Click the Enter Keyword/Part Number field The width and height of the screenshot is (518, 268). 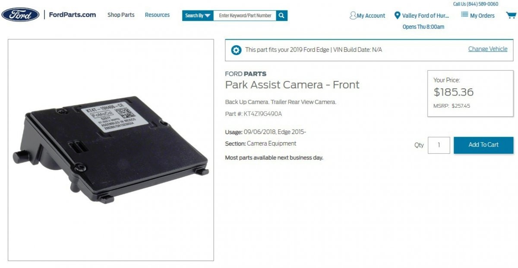pyautogui.click(x=245, y=16)
